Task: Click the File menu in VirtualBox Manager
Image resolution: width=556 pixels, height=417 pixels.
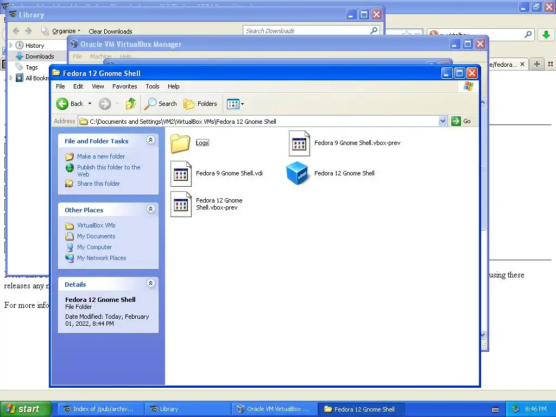Action: point(77,56)
